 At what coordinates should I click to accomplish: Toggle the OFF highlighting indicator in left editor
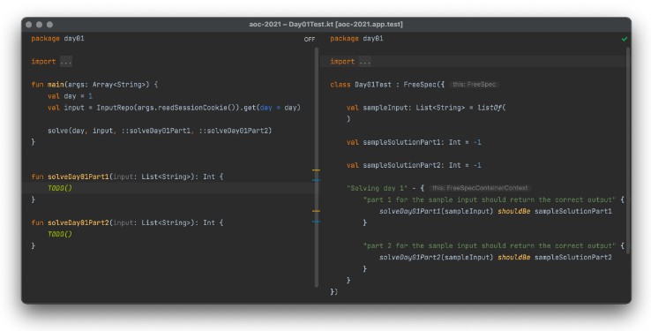click(310, 40)
